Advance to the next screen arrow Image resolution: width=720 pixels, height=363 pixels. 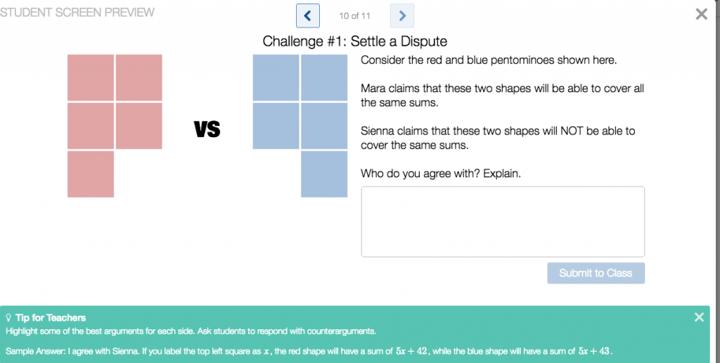pyautogui.click(x=402, y=15)
